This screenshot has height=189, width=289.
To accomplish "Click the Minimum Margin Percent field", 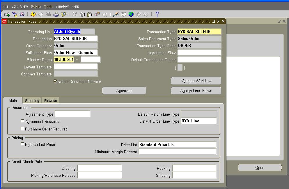I will tap(178, 151).
